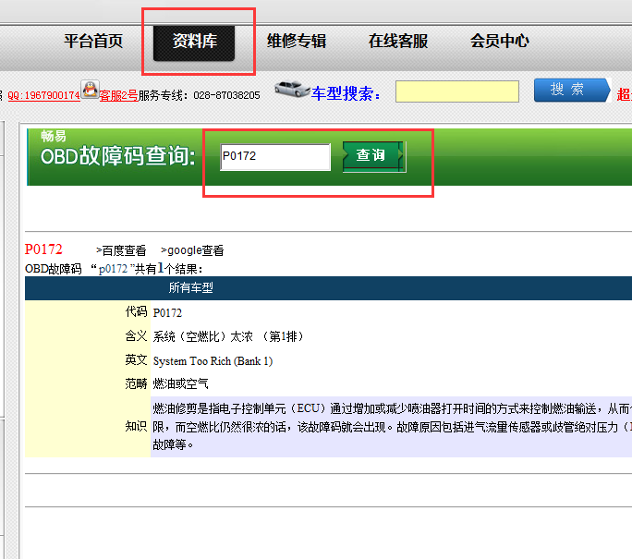This screenshot has width=632, height=559.
Task: Click the 所有车型 table header
Action: pyautogui.click(x=190, y=287)
